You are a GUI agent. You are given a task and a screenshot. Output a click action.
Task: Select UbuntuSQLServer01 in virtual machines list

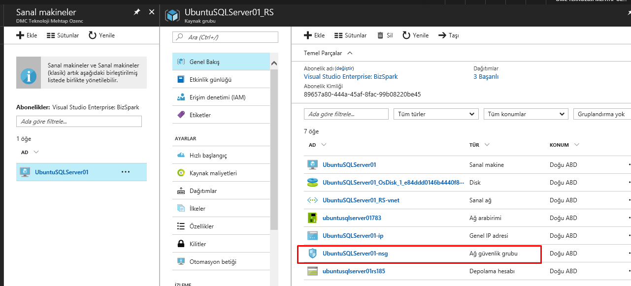coord(81,172)
